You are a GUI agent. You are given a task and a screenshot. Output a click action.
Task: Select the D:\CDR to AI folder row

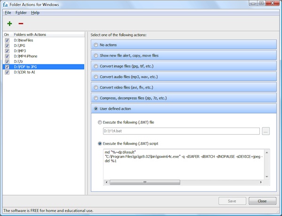(43, 72)
